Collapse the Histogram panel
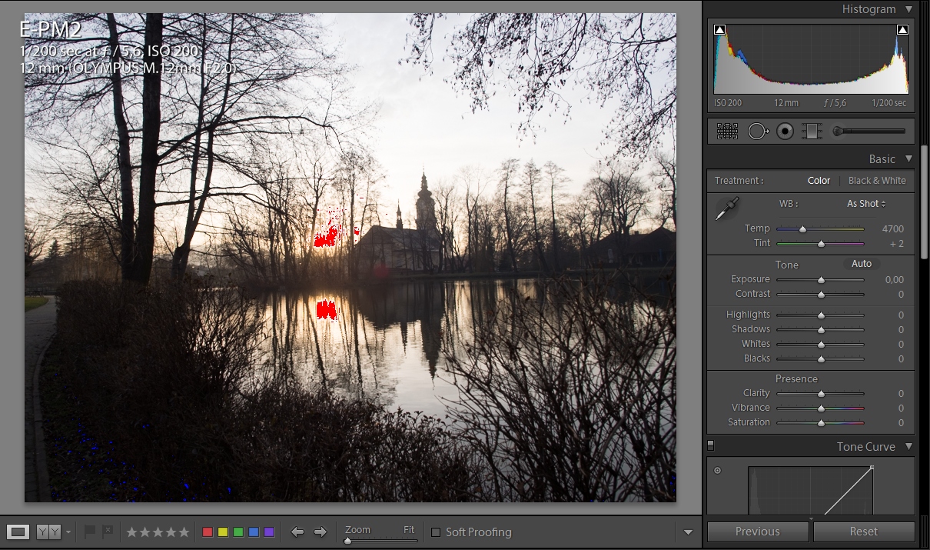This screenshot has width=930, height=550. (x=908, y=9)
